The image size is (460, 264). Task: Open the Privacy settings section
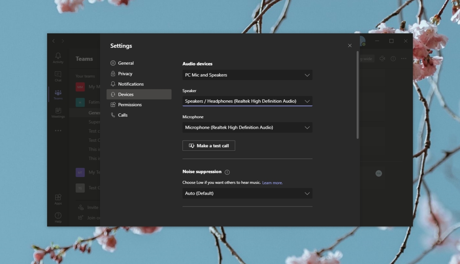(125, 74)
